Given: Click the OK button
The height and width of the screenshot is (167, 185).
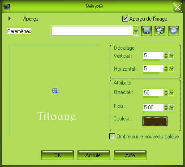Looking at the screenshot, I should (57, 155).
